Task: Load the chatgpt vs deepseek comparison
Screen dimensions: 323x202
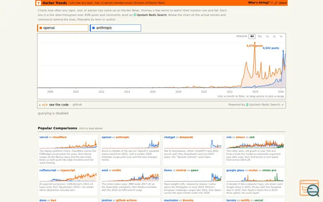Action: tap(193, 150)
